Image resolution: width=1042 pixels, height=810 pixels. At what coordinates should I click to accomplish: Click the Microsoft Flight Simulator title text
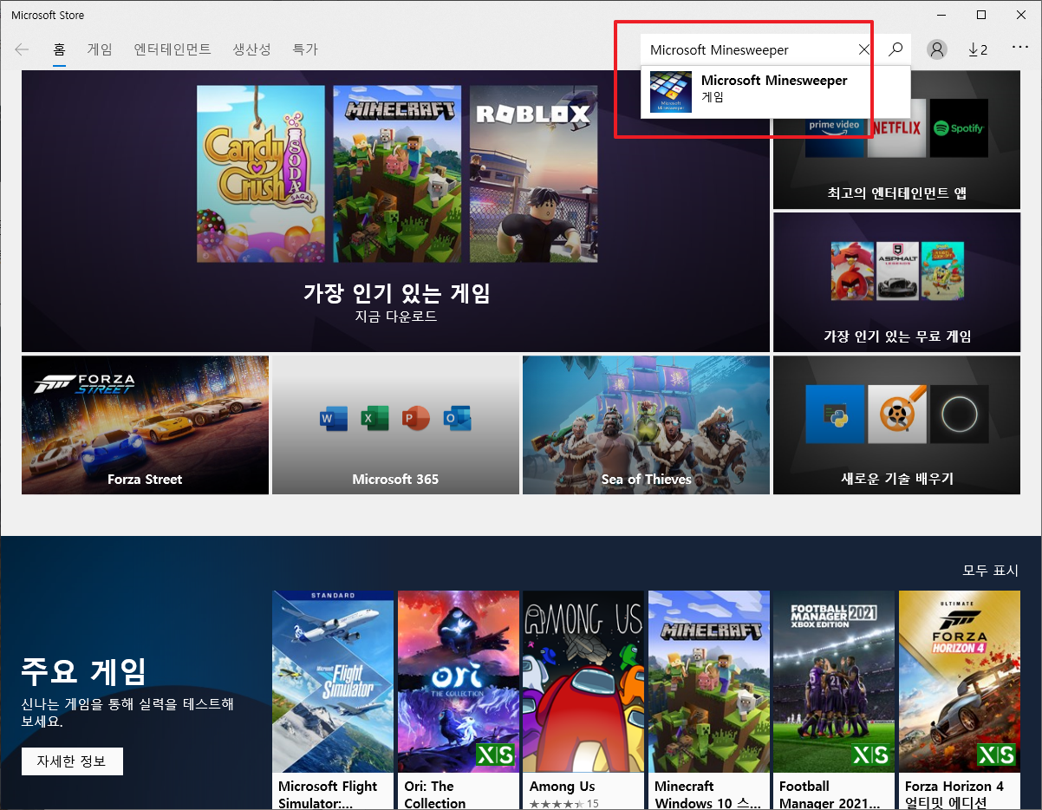[329, 794]
